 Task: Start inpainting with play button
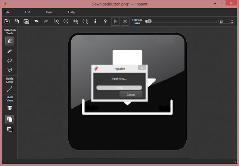click(x=115, y=22)
